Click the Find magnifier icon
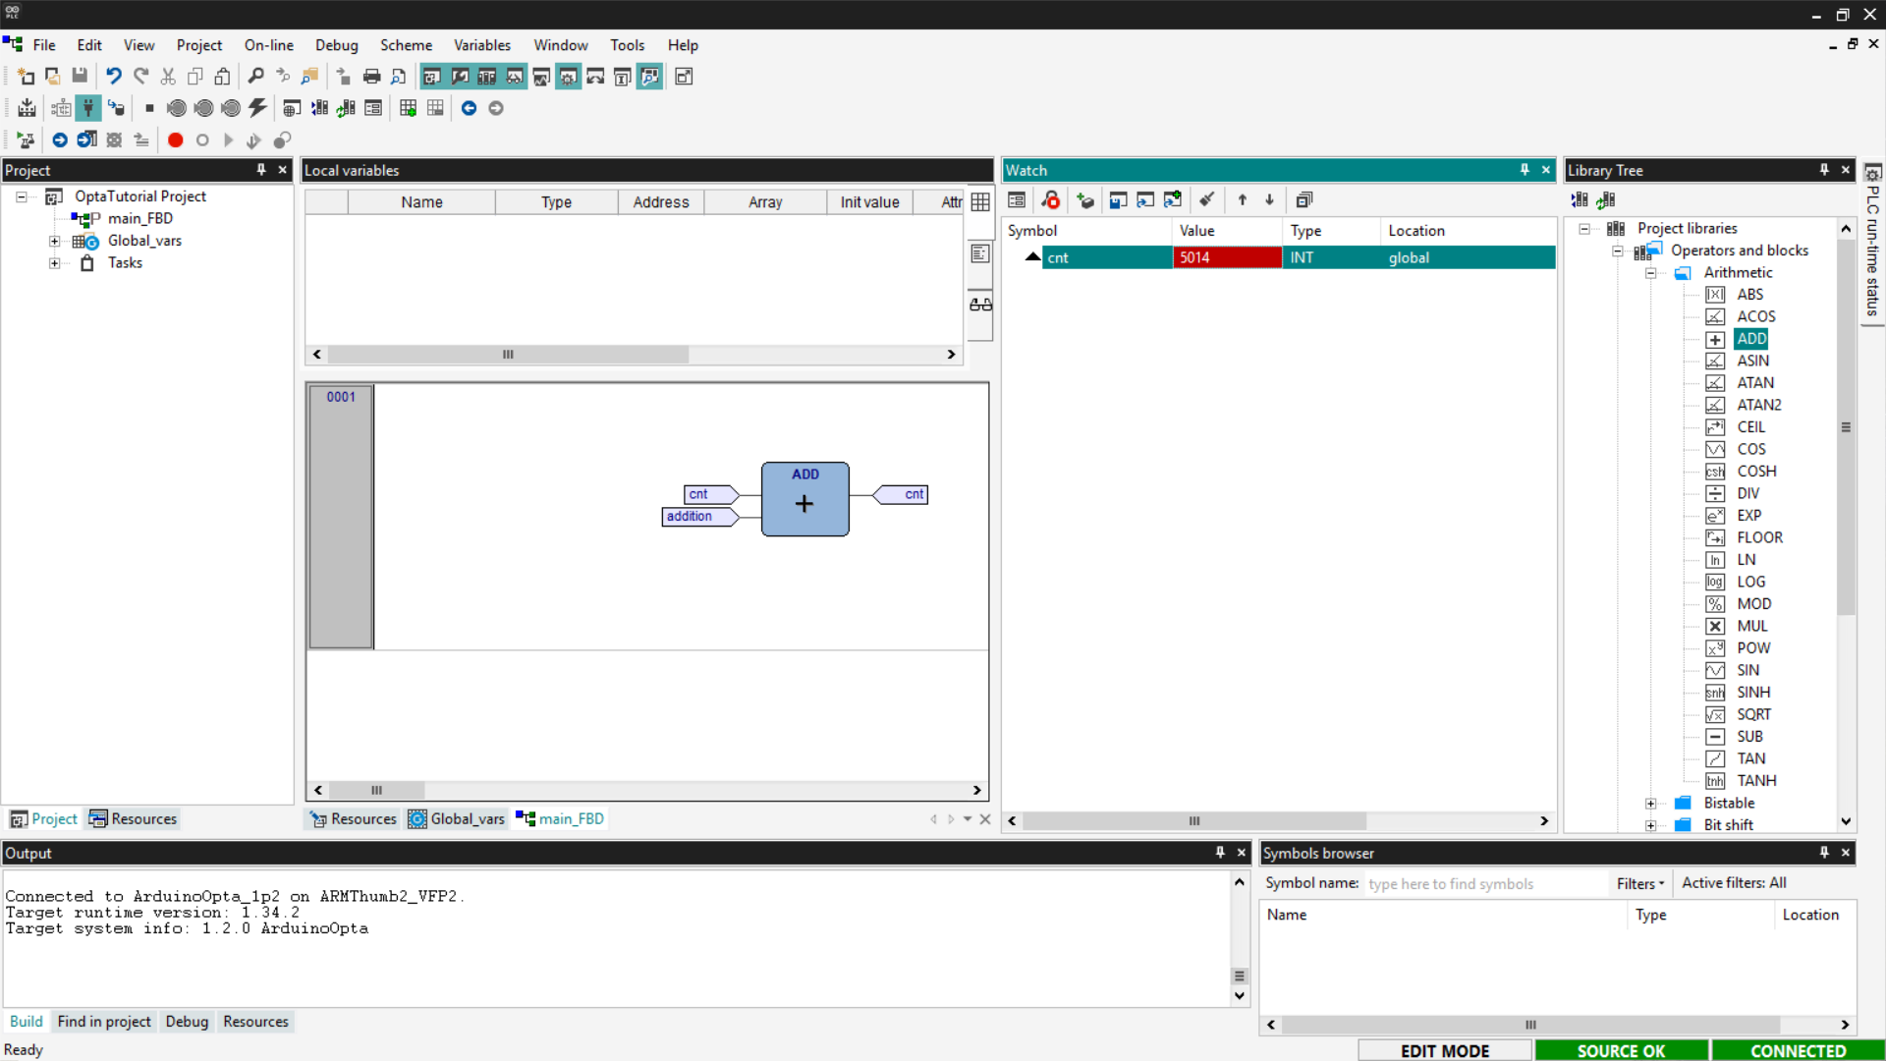Image resolution: width=1886 pixels, height=1061 pixels. tap(255, 77)
